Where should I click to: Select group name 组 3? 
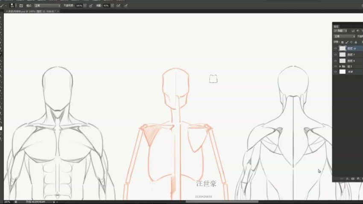[x=350, y=67]
